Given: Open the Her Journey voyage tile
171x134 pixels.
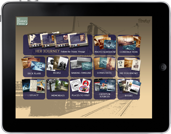Looking at the screenshot, I should (58, 45).
